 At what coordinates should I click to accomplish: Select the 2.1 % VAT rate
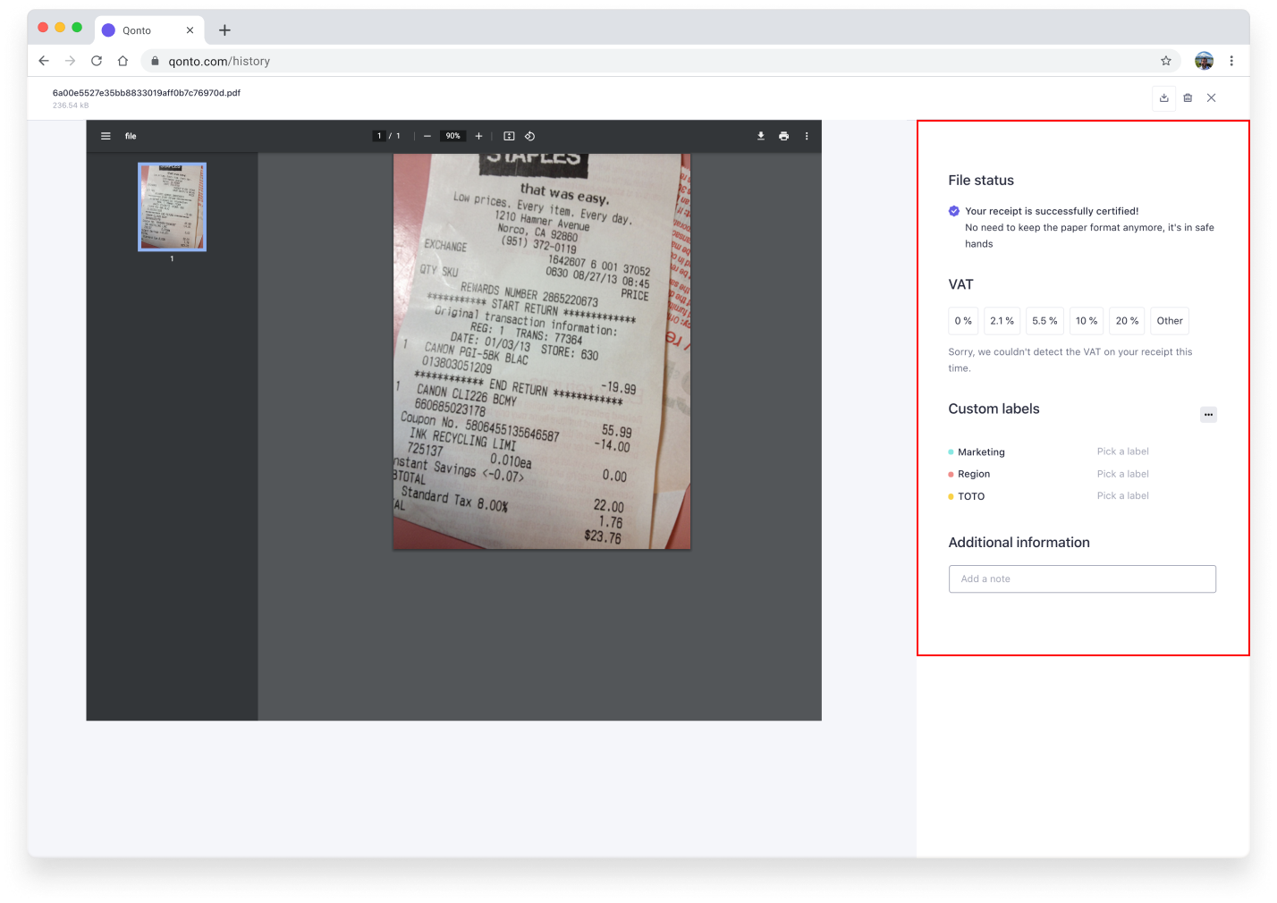(1002, 321)
